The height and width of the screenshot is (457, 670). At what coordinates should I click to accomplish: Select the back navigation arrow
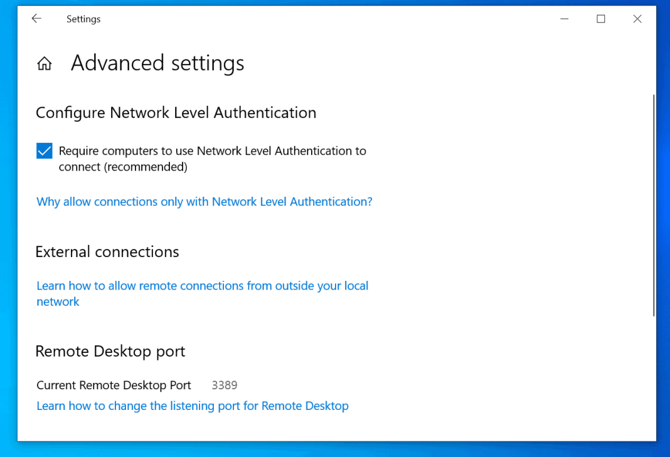(36, 19)
